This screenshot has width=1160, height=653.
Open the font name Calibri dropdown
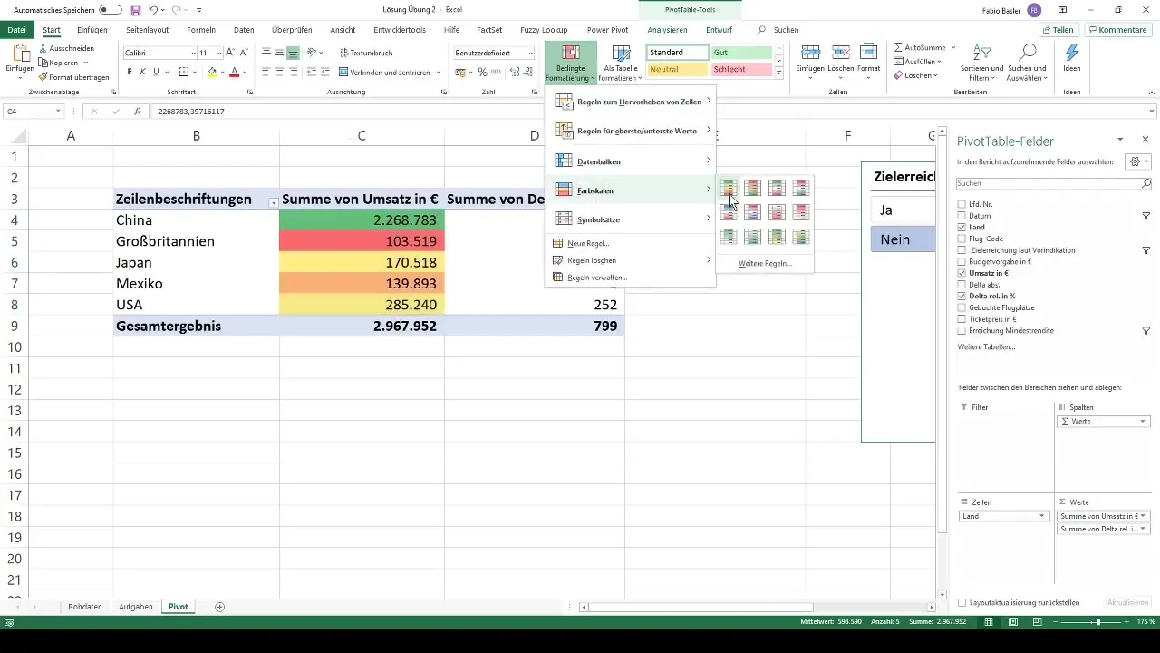[191, 53]
